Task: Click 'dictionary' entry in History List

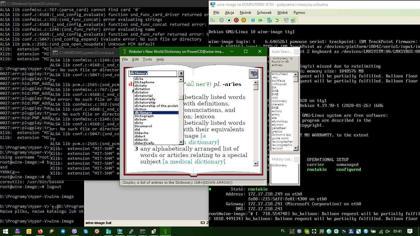Action: click(x=279, y=165)
